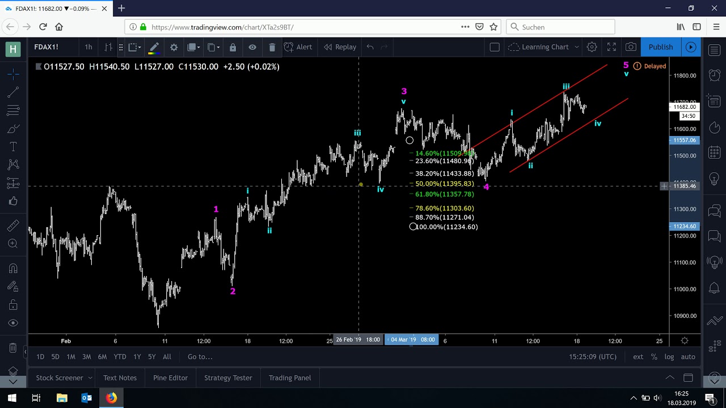Undo the last chart action

(370, 47)
